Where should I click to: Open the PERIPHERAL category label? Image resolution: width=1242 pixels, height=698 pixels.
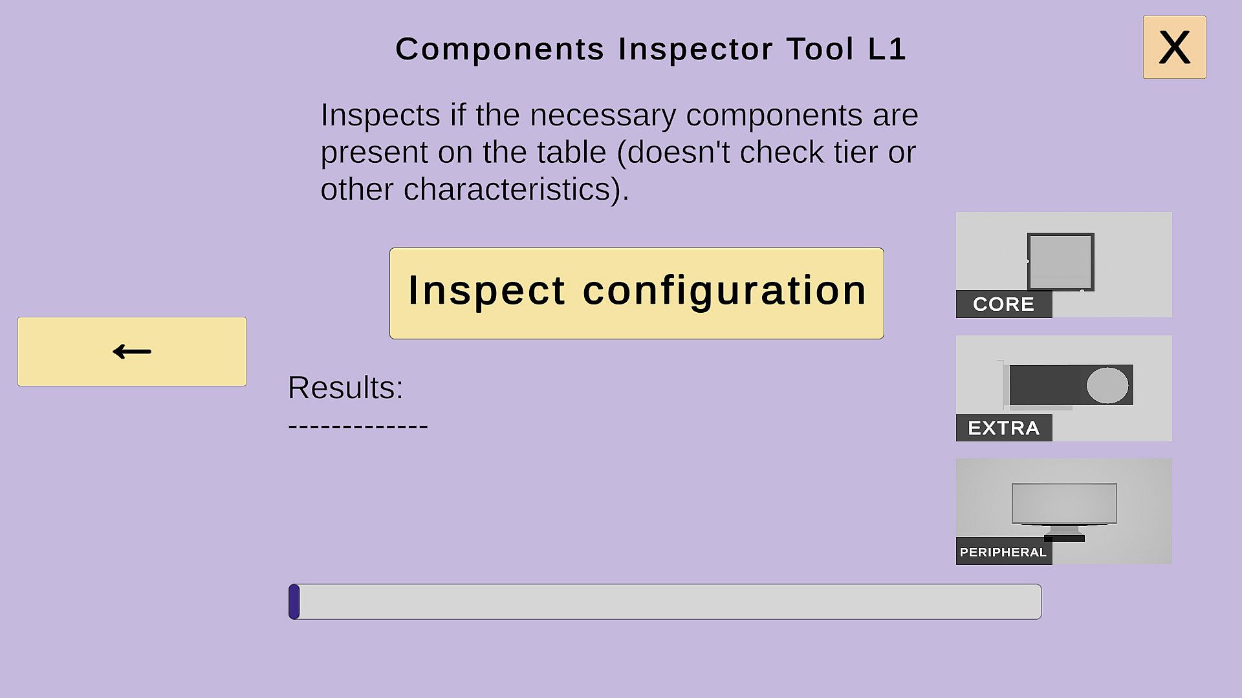point(1003,552)
